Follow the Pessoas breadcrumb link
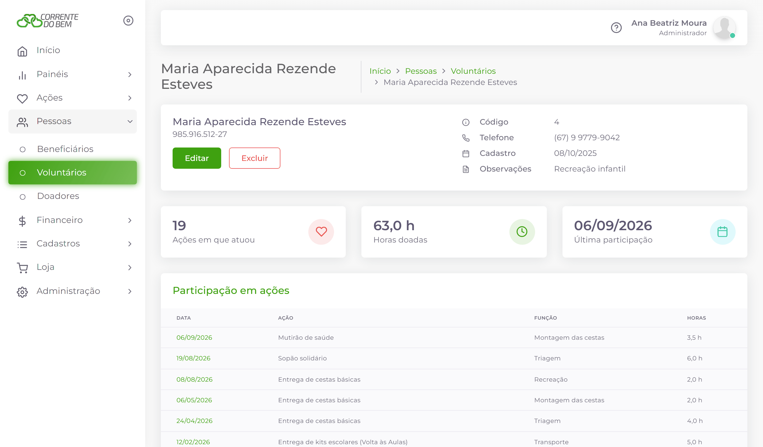The image size is (763, 447). [421, 71]
